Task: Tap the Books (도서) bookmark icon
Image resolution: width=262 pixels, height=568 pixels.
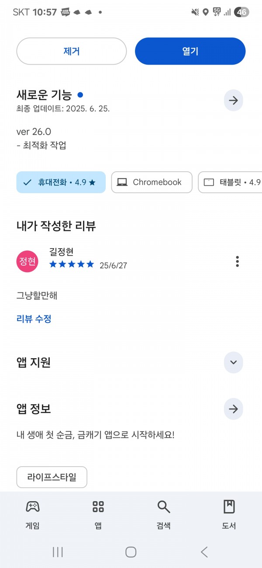Action: click(229, 507)
